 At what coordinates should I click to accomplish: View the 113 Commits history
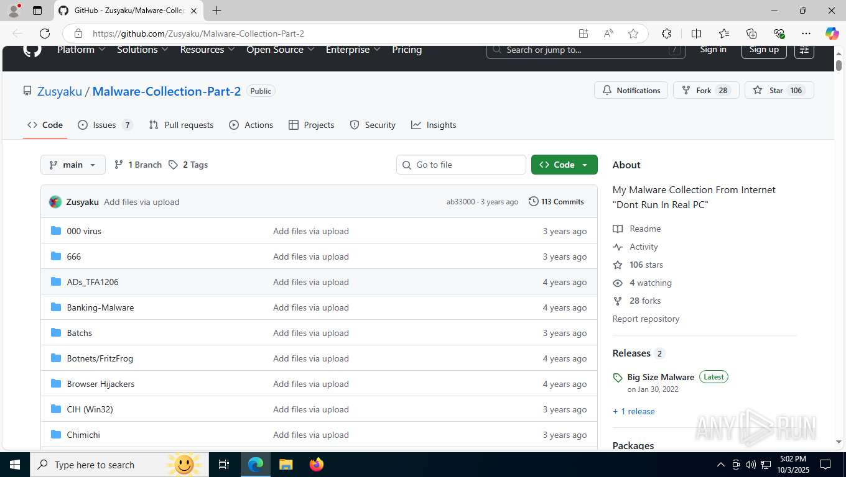556,202
